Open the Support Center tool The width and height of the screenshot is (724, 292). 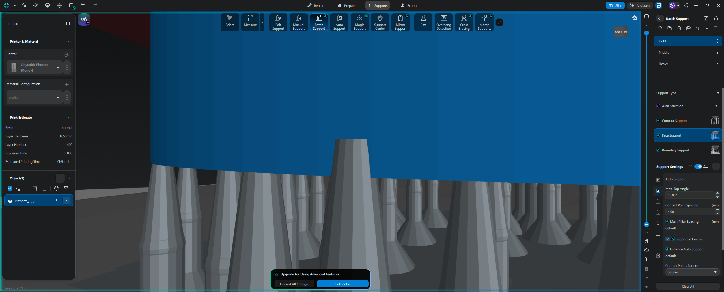pyautogui.click(x=380, y=22)
